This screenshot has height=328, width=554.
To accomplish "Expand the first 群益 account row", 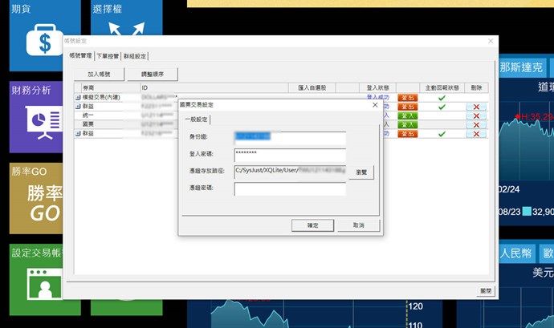I will [78, 106].
